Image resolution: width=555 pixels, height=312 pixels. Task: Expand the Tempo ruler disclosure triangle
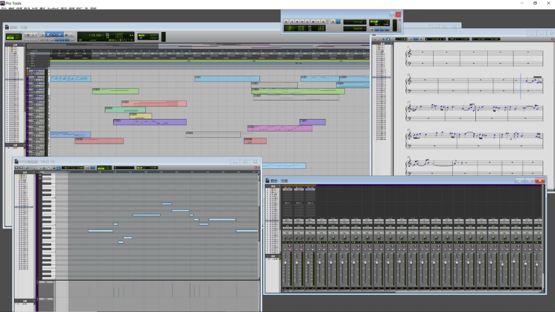(28, 61)
